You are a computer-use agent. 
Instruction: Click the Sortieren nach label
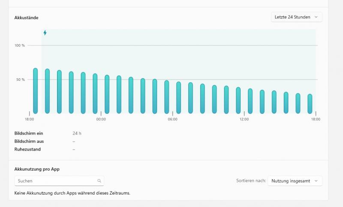[250, 181]
